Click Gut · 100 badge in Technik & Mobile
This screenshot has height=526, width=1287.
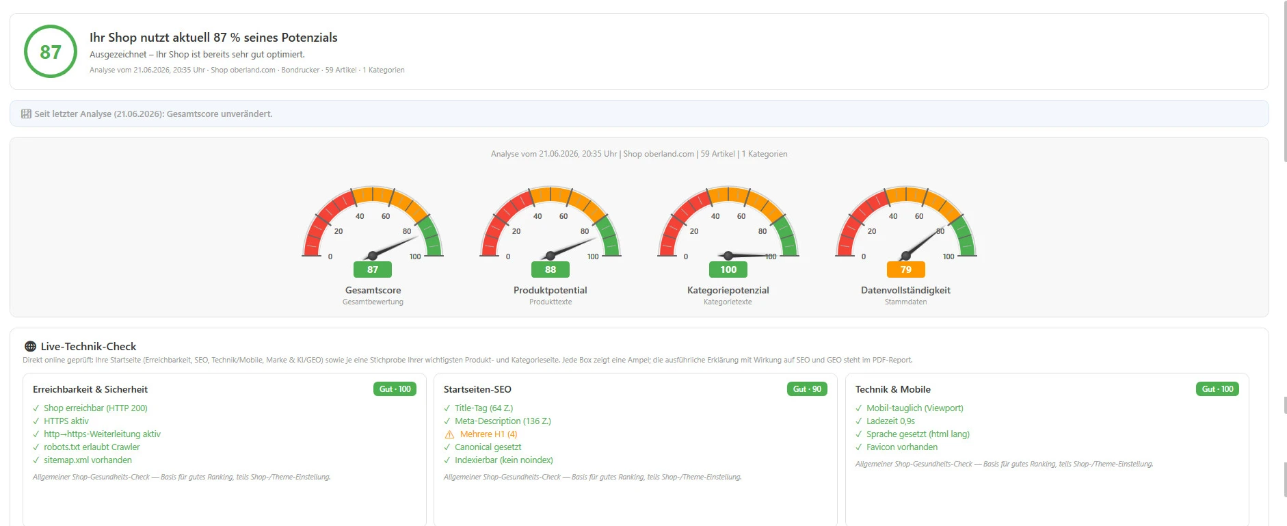(x=1218, y=389)
